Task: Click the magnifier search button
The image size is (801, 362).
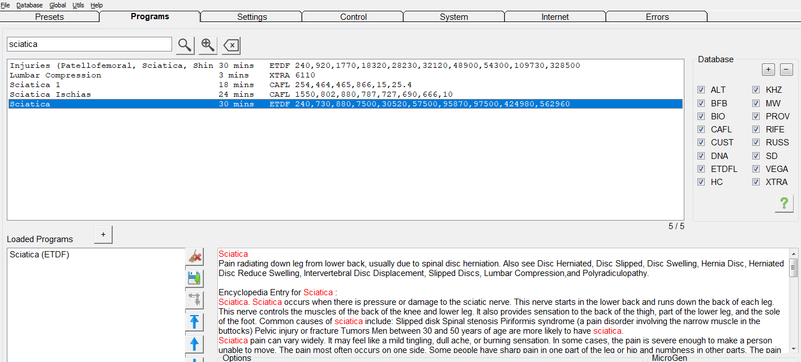Action: pos(185,45)
